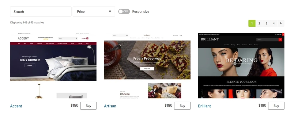This screenshot has height=118, width=294.
Task: Click the next page arrow icon
Action: click(x=281, y=23)
